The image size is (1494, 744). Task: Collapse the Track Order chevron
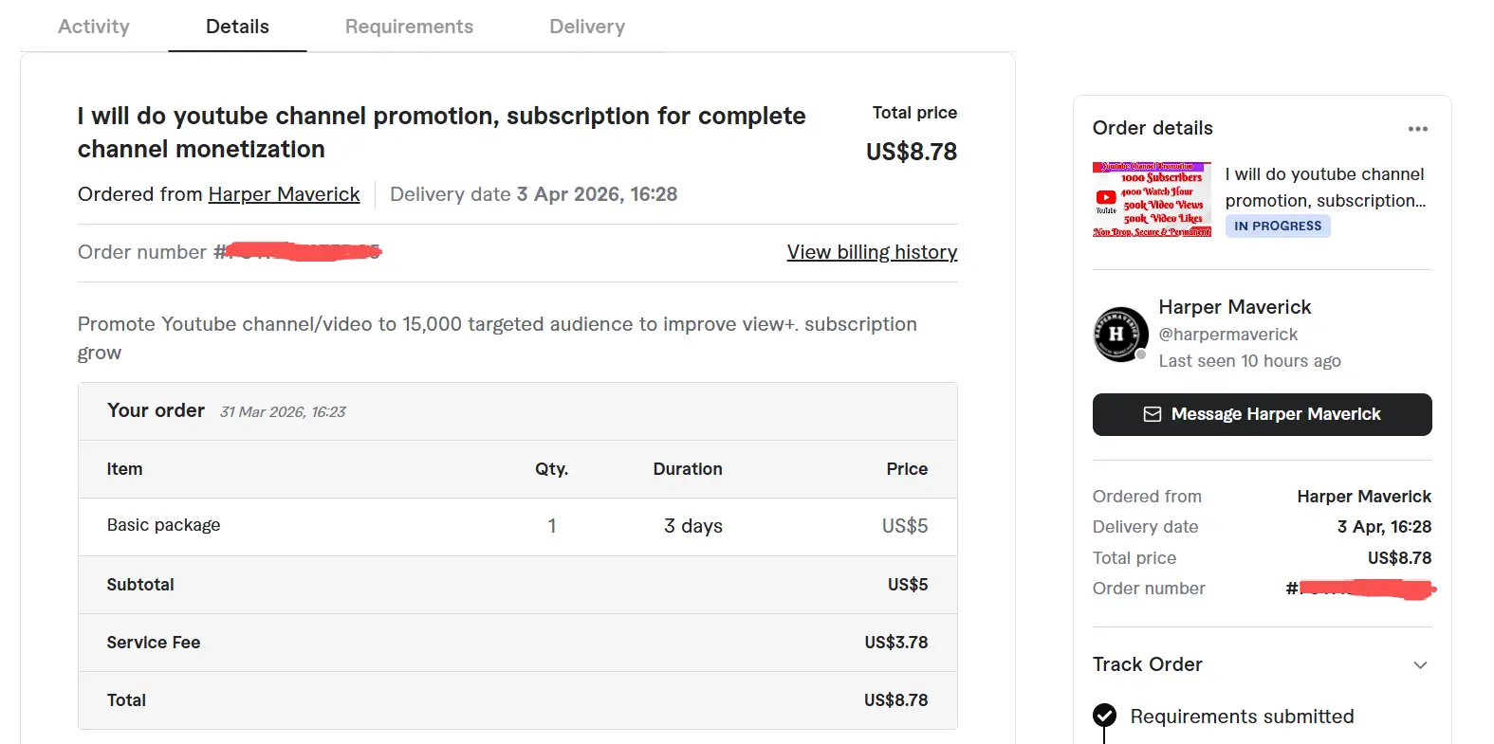click(x=1420, y=664)
